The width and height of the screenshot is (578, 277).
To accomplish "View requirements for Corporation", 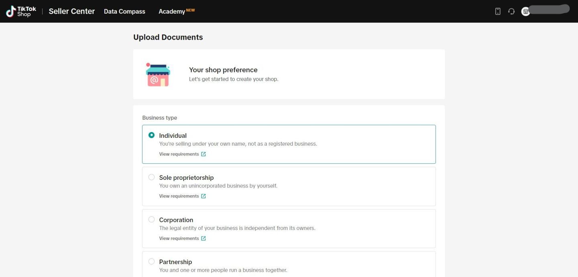I will point(179,238).
